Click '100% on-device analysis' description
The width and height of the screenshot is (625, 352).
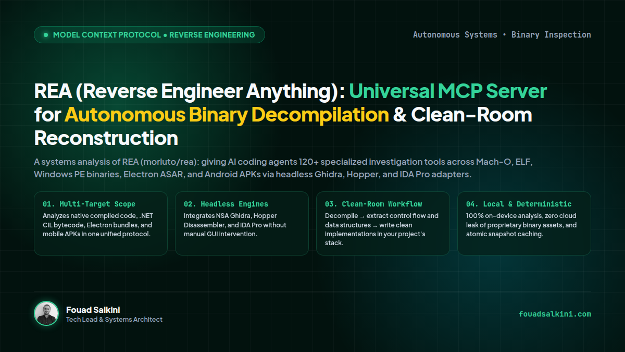521,225
